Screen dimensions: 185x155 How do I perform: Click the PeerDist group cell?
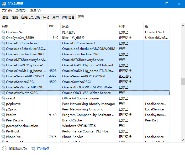(x=151, y=120)
